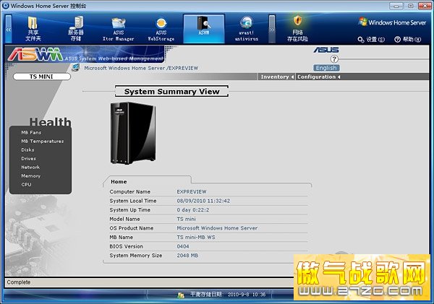This screenshot has height=304, width=434.
Task: Click the balanced storage date status text
Action: tap(228, 295)
